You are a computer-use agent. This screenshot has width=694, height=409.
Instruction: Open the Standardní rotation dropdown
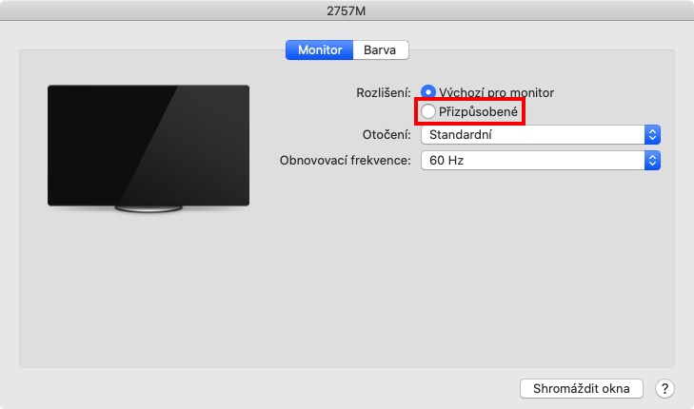tap(541, 135)
